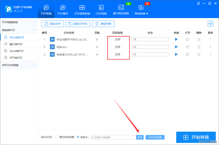This screenshot has height=145, width=219.
Task: Select 图片转PDF in the sidebar
Action: [x=19, y=44]
